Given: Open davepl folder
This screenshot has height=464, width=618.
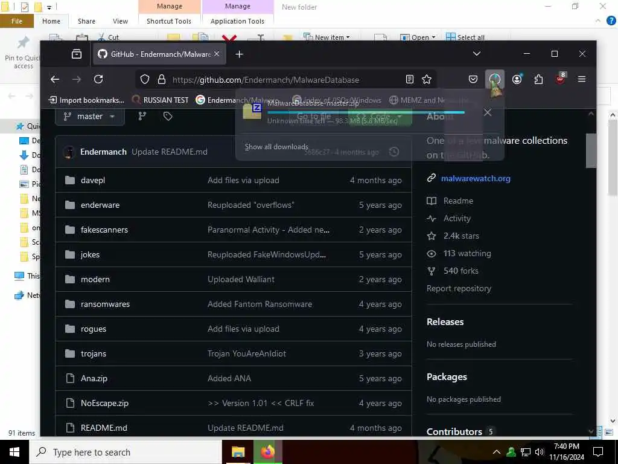Looking at the screenshot, I should (93, 180).
